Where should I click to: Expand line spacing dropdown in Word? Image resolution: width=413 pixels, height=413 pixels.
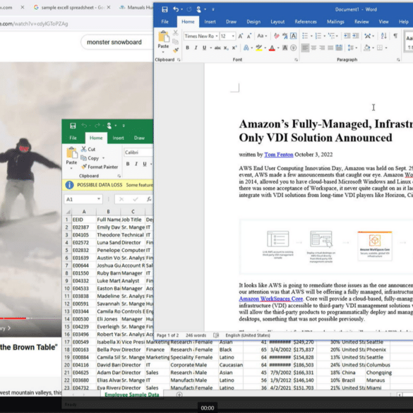tap(357, 48)
